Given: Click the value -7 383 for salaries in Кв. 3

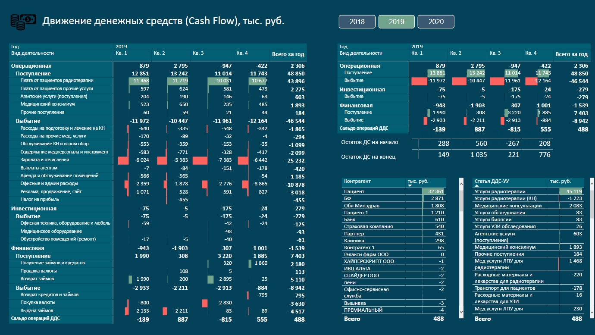Looking at the screenshot, I should click(x=224, y=160).
